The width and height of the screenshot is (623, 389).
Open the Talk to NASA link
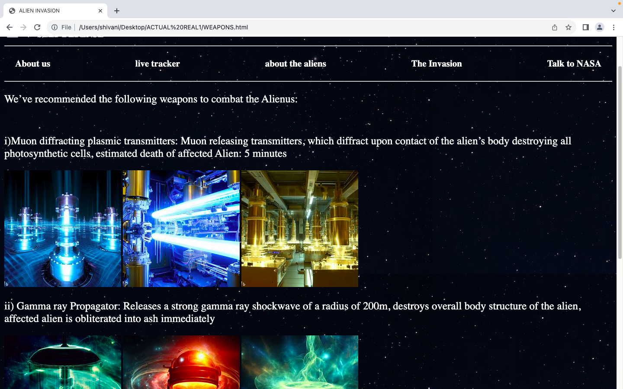click(574, 64)
